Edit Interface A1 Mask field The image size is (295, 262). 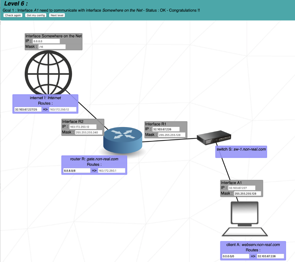[248, 194]
